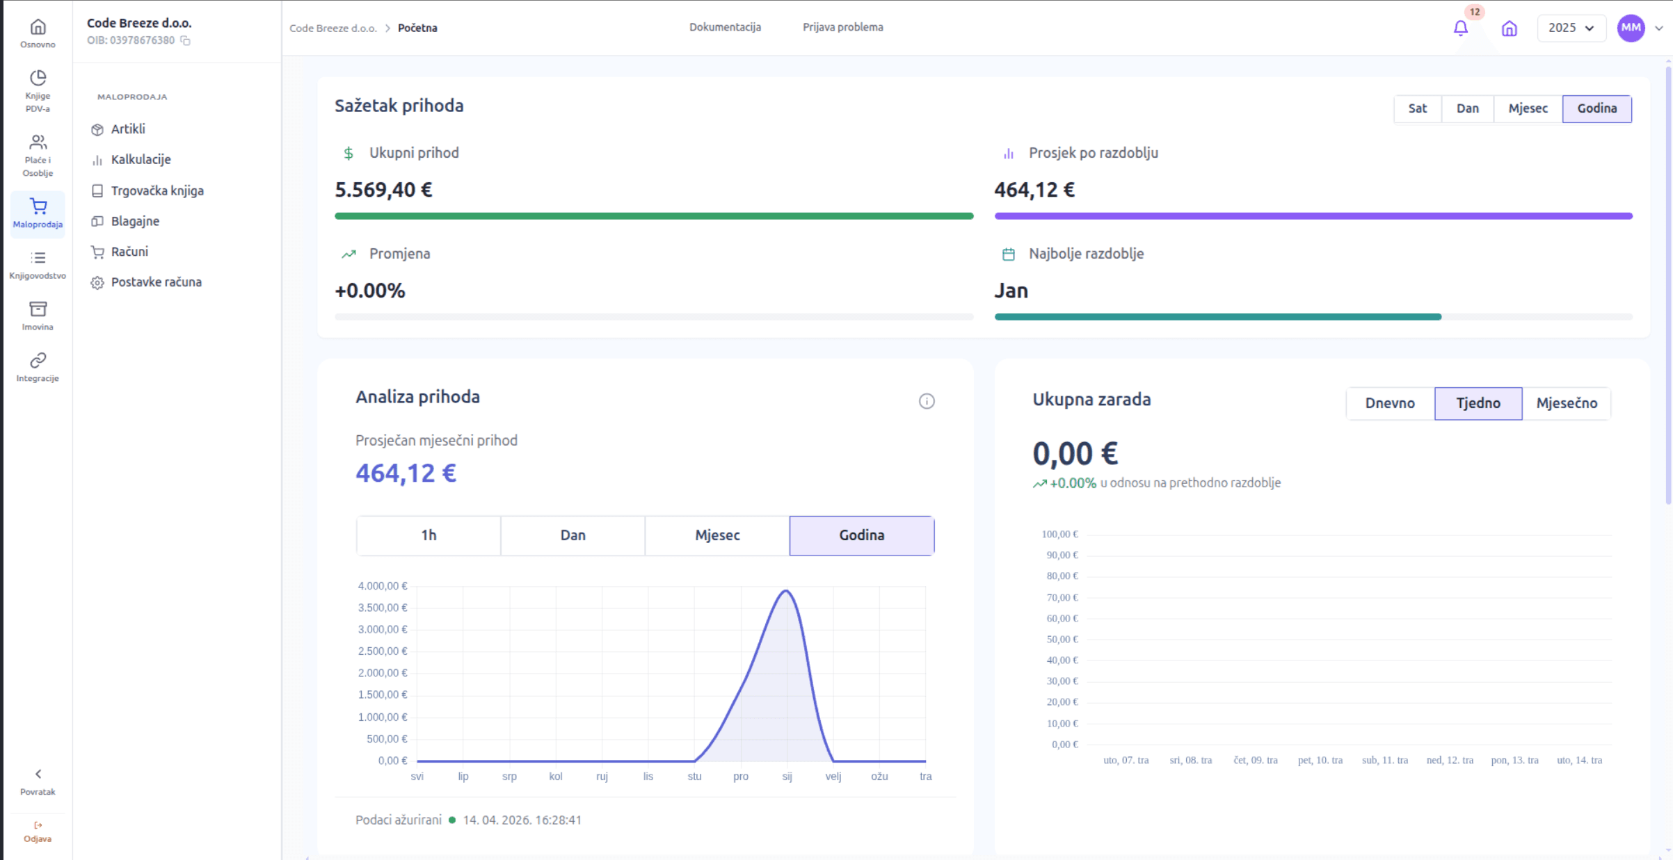Set Ukupna zarada to Mjesečno
The image size is (1673, 860).
coord(1567,403)
